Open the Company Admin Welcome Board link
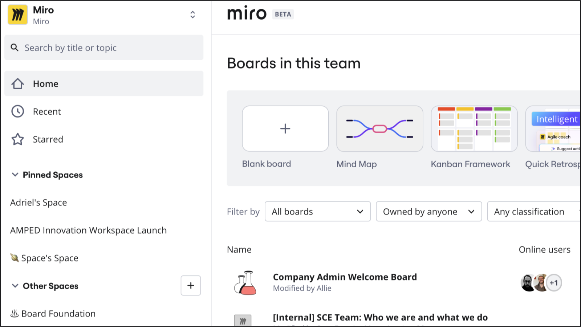Screen dimensions: 581x327 point(345,277)
